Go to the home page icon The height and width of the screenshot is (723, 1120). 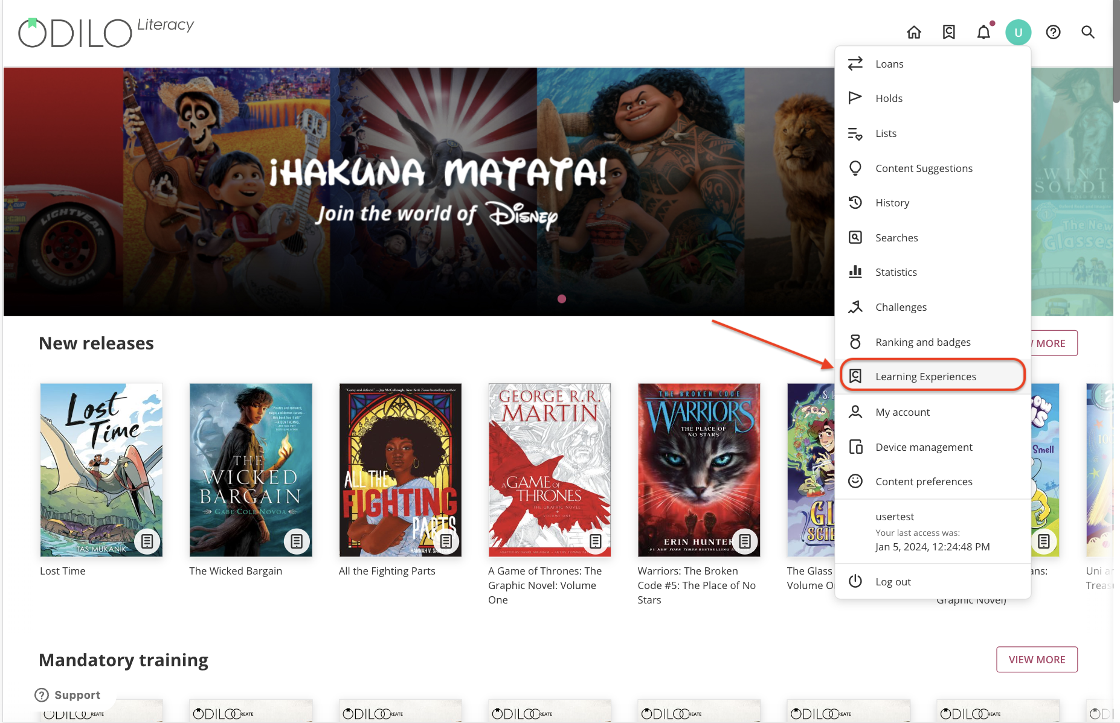tap(914, 32)
